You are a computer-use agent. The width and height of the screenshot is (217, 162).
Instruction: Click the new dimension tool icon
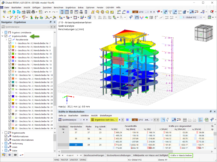click(x=47, y=17)
